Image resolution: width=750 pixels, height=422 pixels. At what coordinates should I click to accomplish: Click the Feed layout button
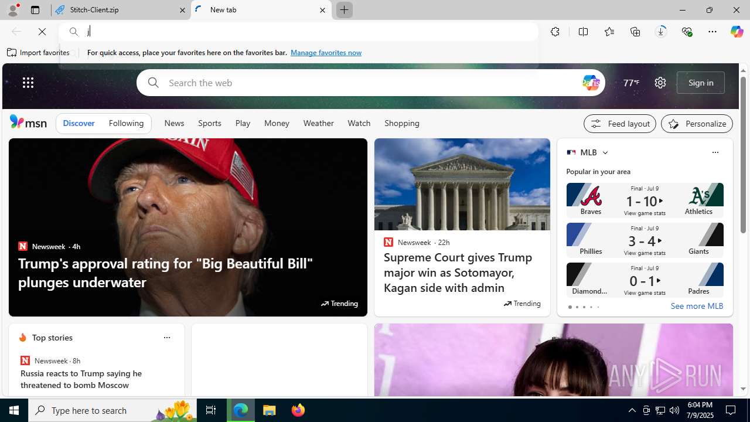tap(620, 124)
